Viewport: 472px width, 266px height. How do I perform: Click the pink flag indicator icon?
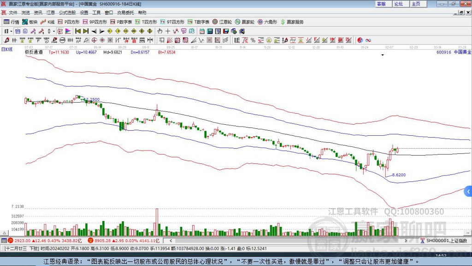68,31
